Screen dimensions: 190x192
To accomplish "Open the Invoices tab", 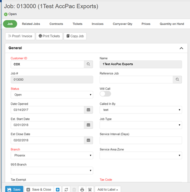I will click(97, 24).
